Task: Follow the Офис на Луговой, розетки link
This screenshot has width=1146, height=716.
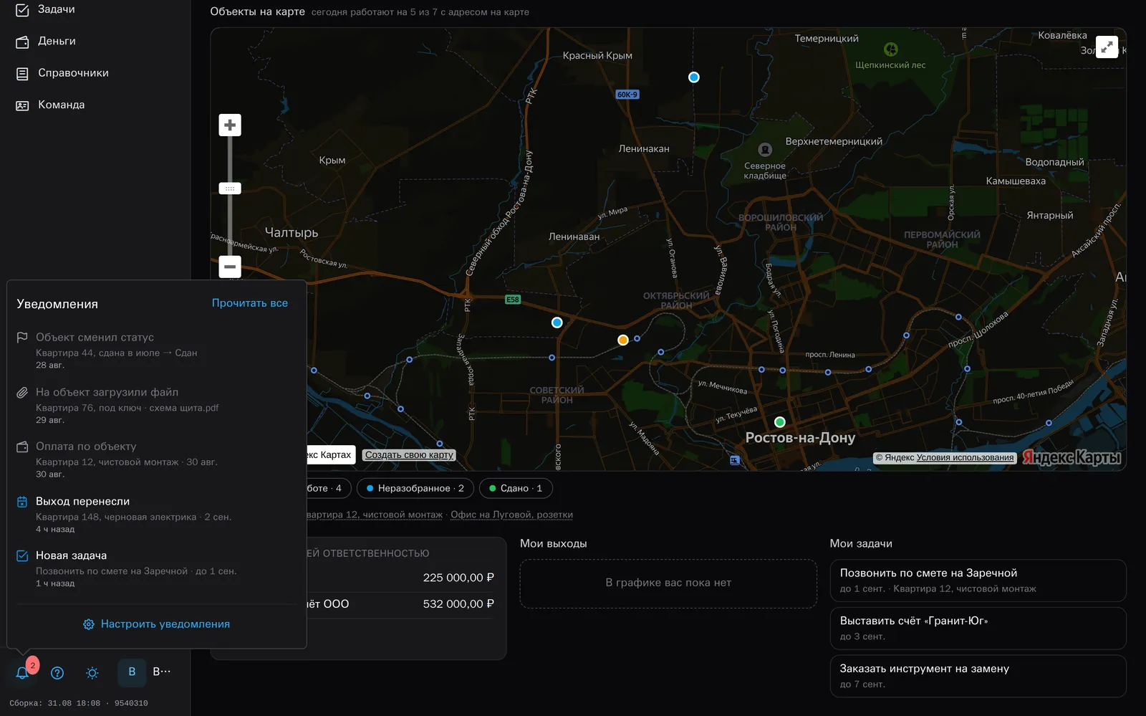Action: tap(511, 515)
